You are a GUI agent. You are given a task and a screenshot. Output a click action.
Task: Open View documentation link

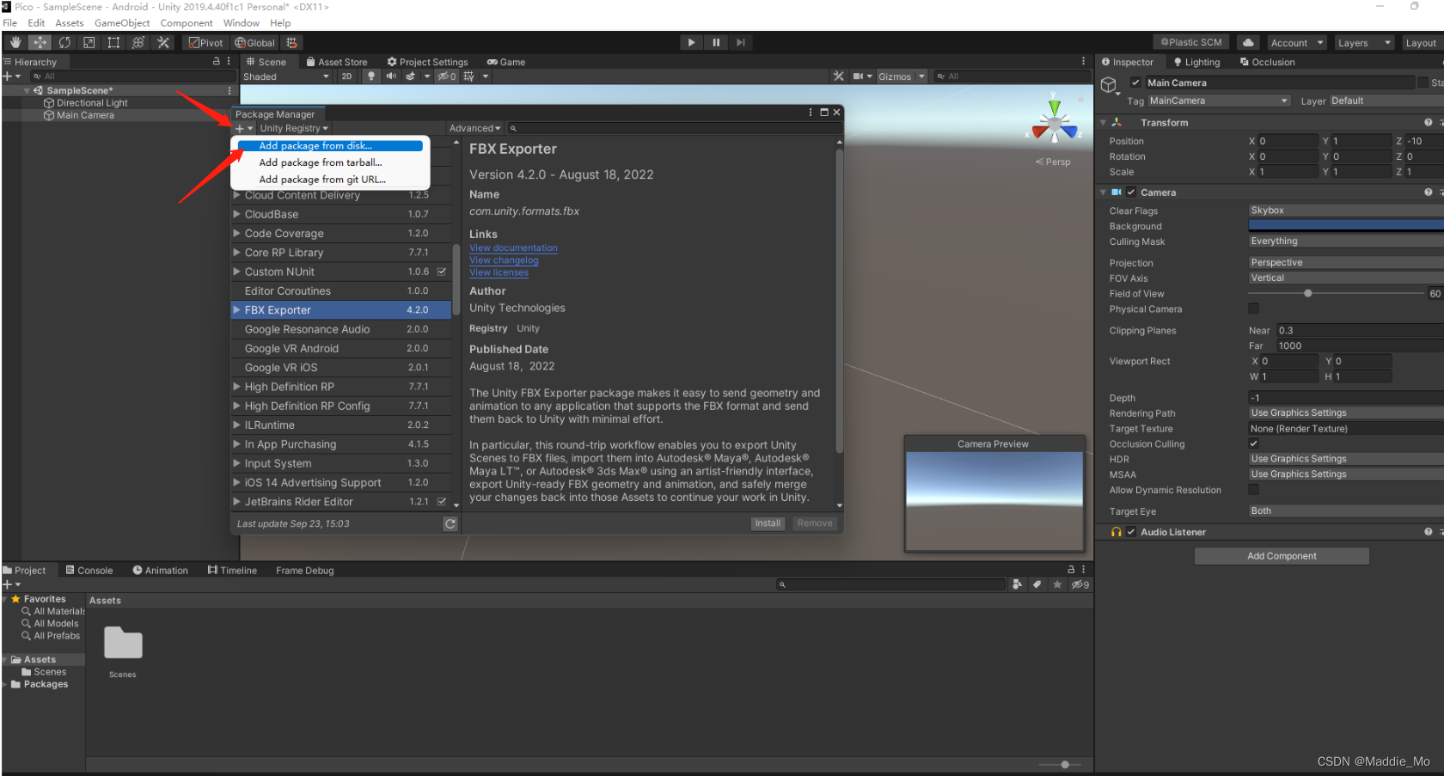513,247
